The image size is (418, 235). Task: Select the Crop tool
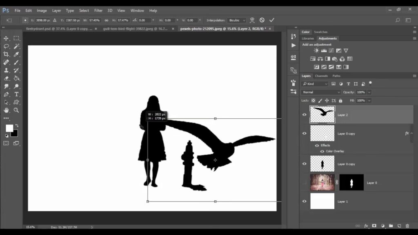pos(6,54)
